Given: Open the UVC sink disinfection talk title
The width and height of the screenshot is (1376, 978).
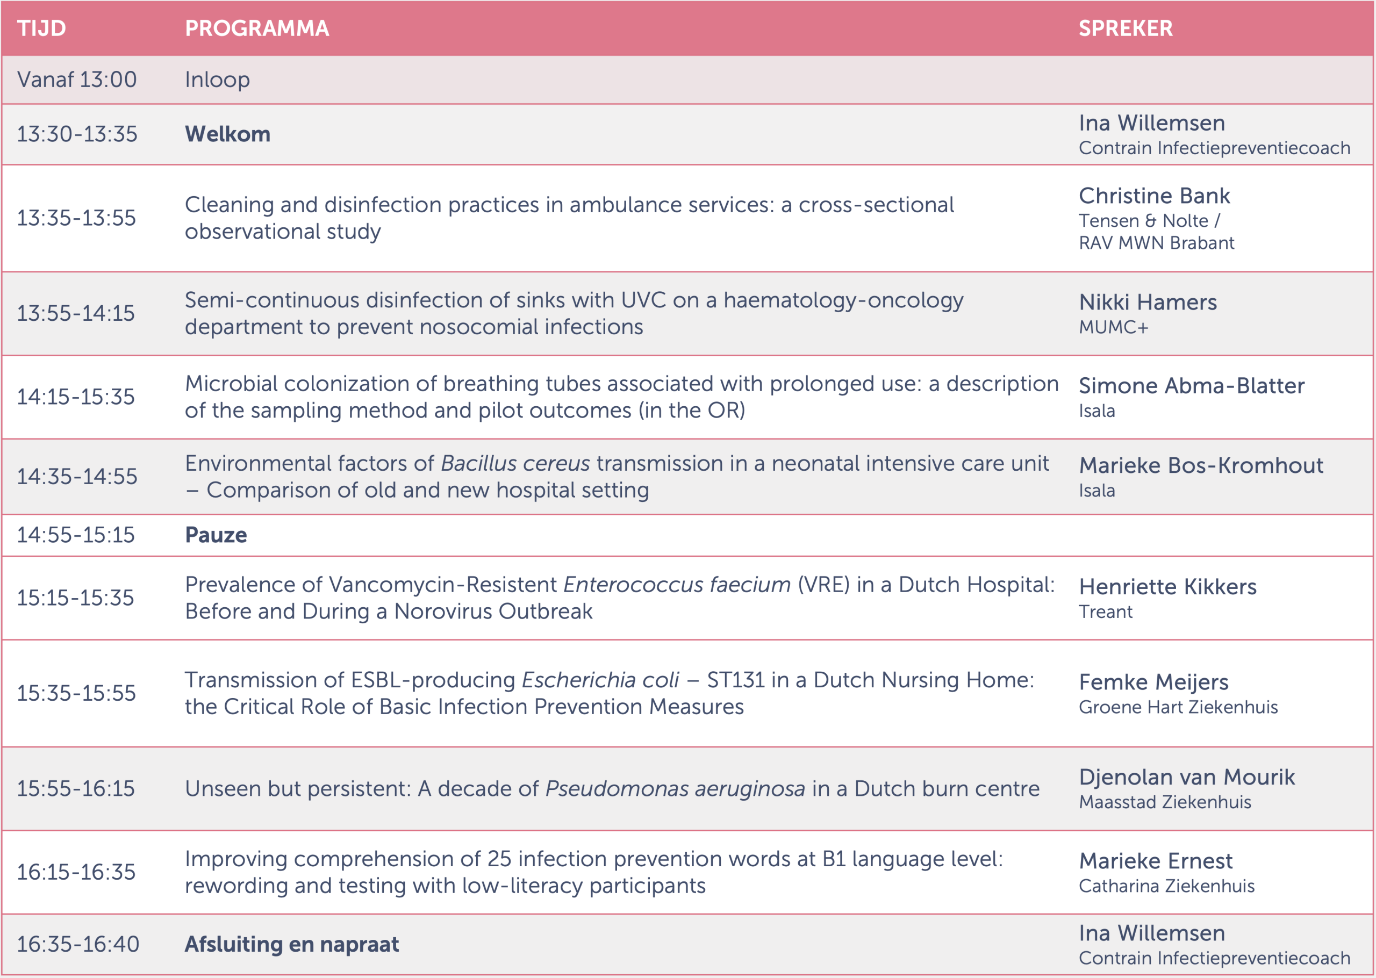Looking at the screenshot, I should pyautogui.click(x=574, y=313).
